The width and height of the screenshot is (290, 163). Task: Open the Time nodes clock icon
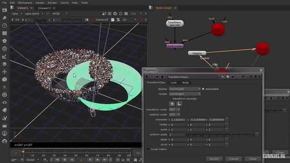5,25
